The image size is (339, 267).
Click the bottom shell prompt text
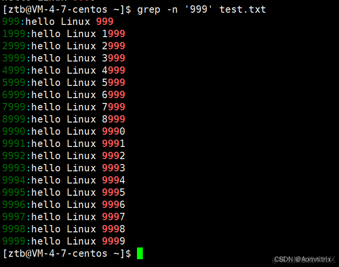pyautogui.click(x=67, y=254)
